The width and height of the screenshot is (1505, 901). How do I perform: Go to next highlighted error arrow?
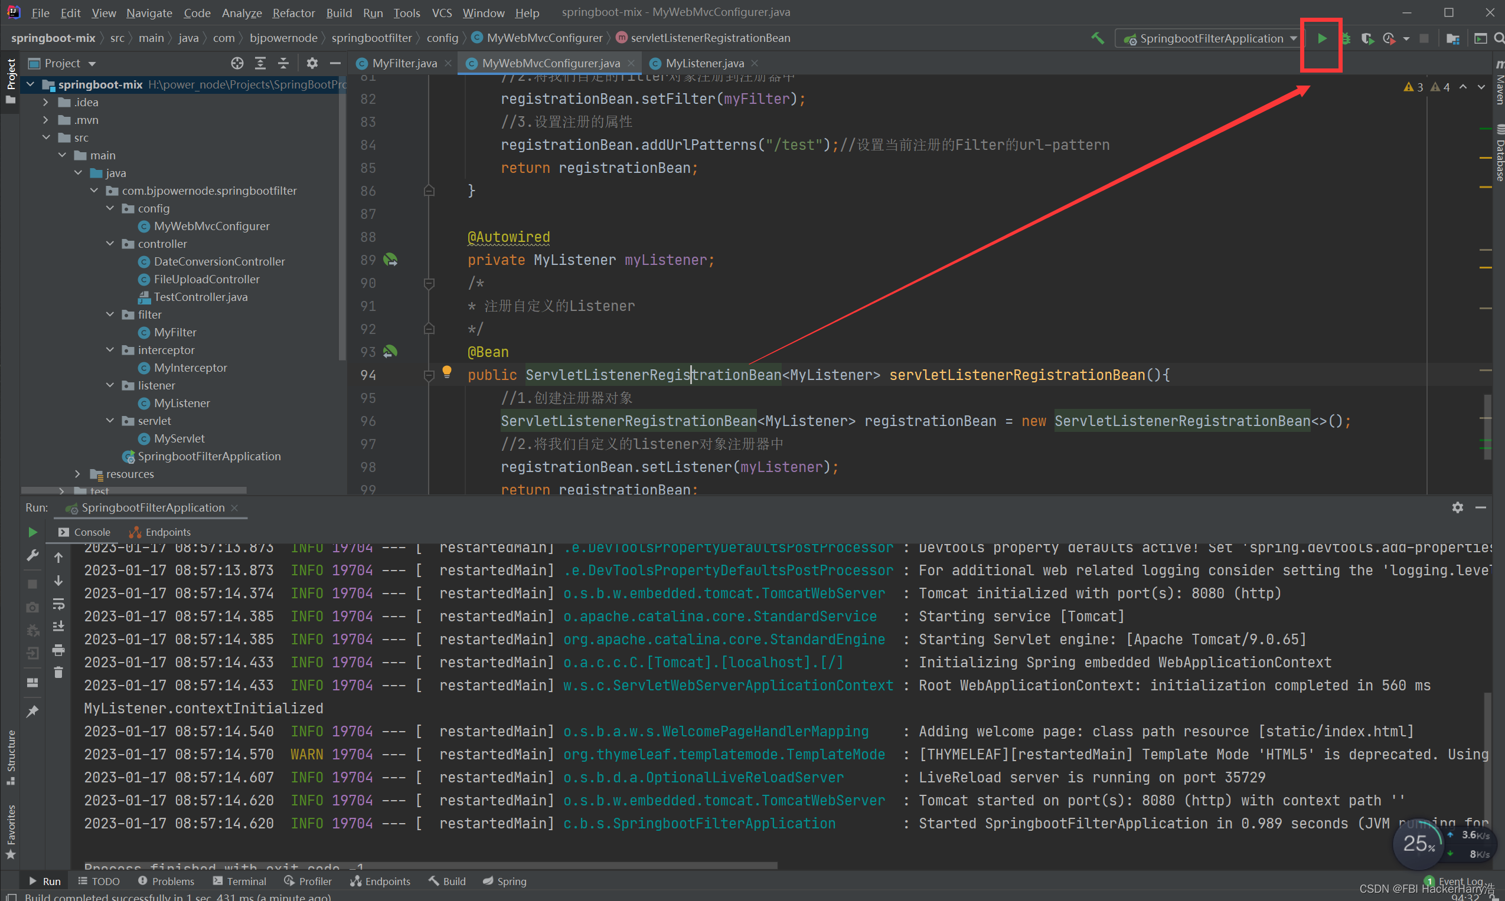[1481, 87]
